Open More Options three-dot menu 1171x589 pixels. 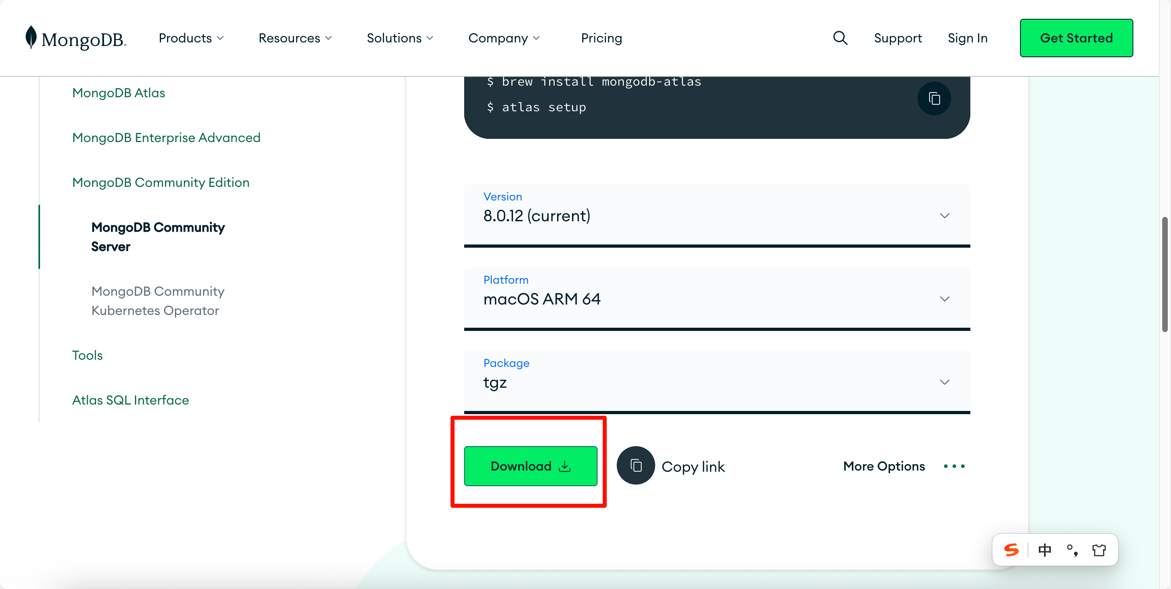pyautogui.click(x=954, y=467)
